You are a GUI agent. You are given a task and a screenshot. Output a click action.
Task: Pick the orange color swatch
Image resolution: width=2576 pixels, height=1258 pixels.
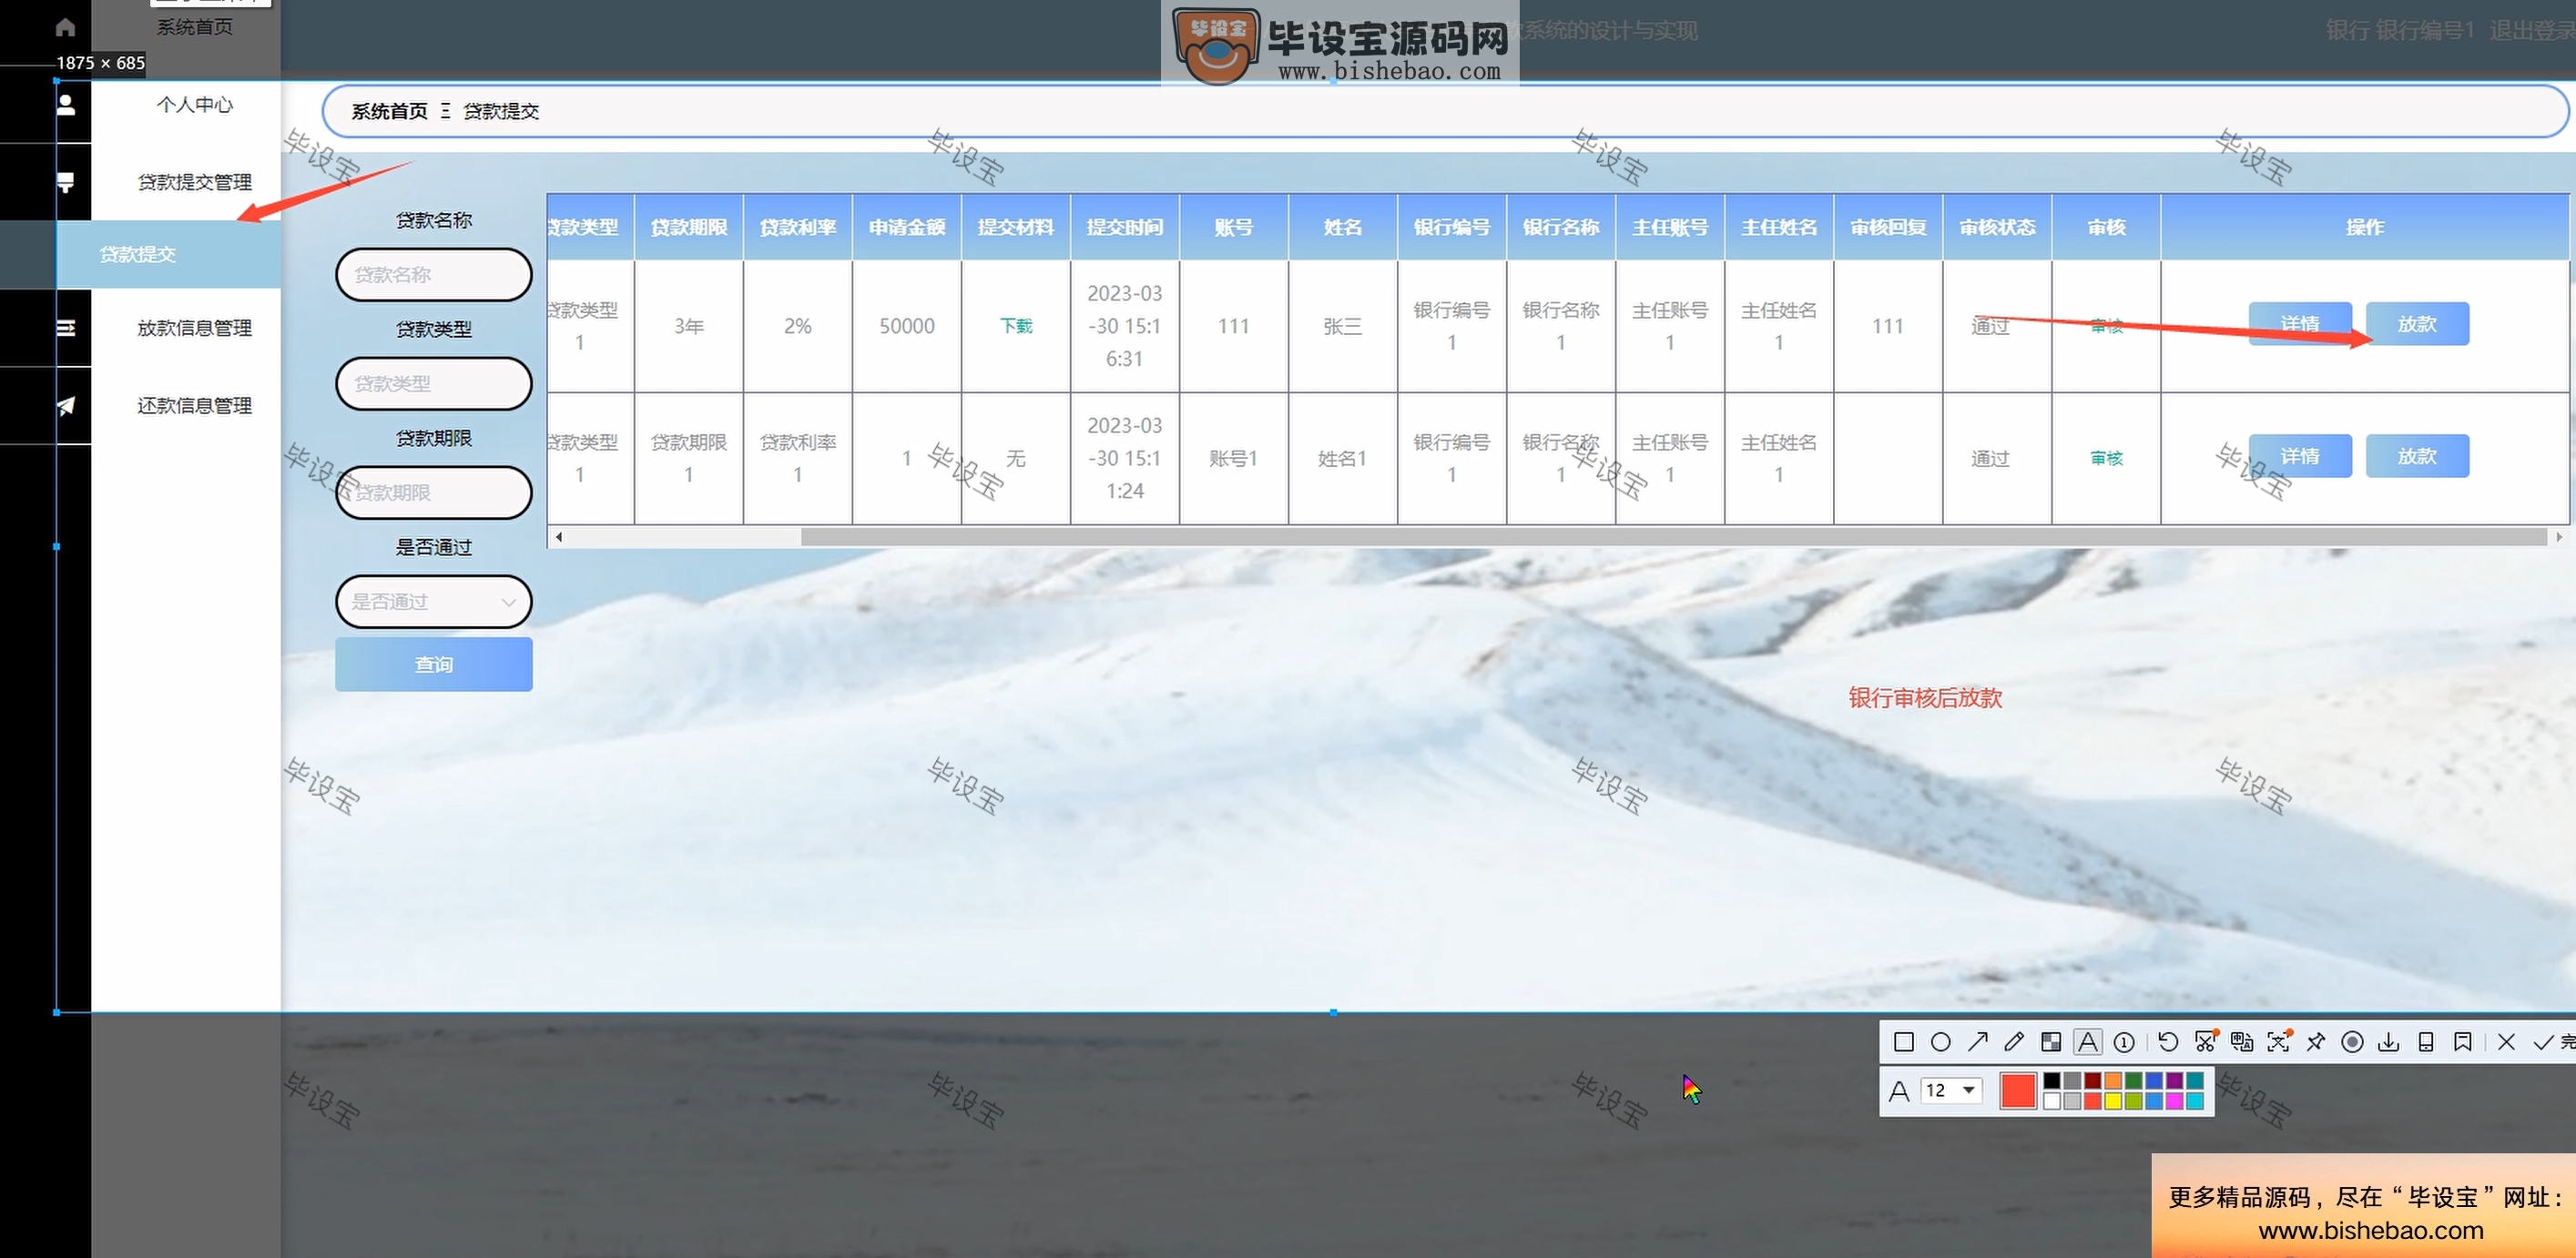tap(2113, 1080)
